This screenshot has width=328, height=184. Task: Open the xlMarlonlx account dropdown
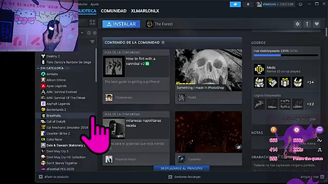(275, 4)
